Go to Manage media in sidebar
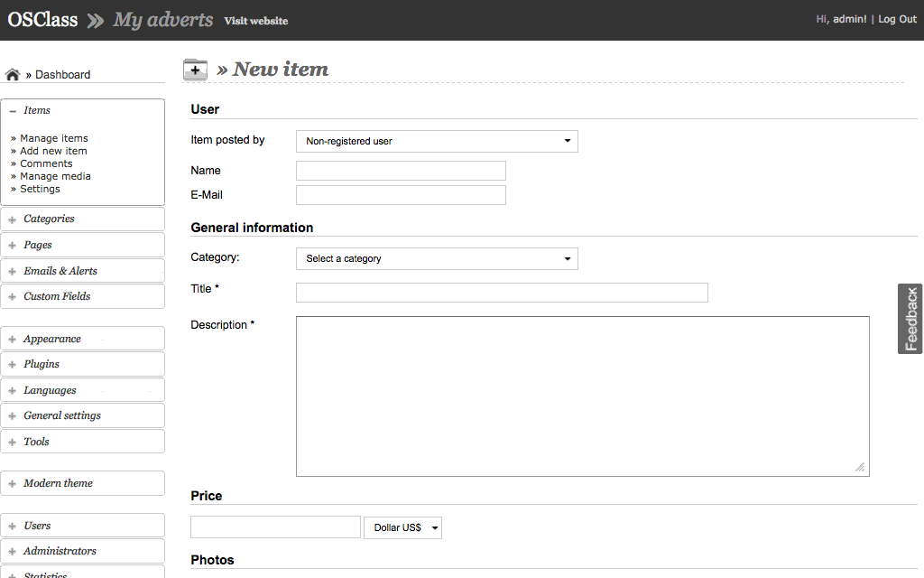Screen dimensions: 924x578 pyautogui.click(x=55, y=176)
